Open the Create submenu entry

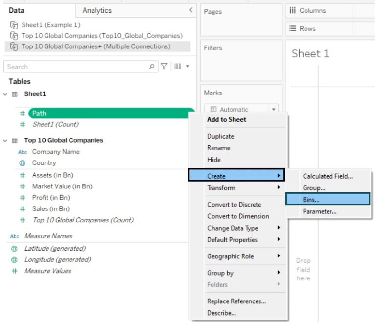pos(236,175)
